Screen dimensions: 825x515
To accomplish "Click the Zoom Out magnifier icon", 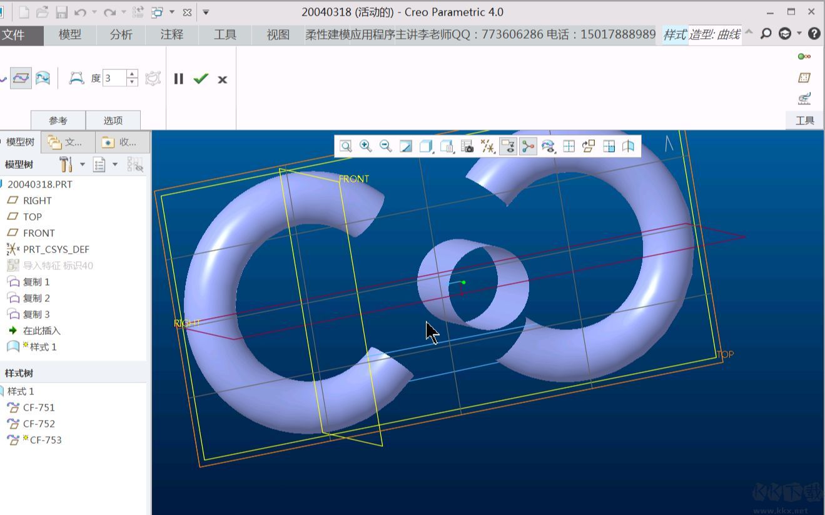I will click(386, 146).
